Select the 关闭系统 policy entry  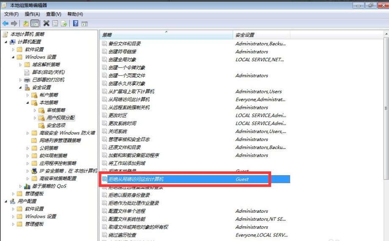(118, 131)
